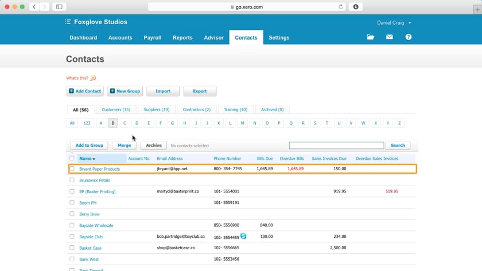Open the Daniel Craig user dropdown
The height and width of the screenshot is (271, 482).
tap(394, 23)
